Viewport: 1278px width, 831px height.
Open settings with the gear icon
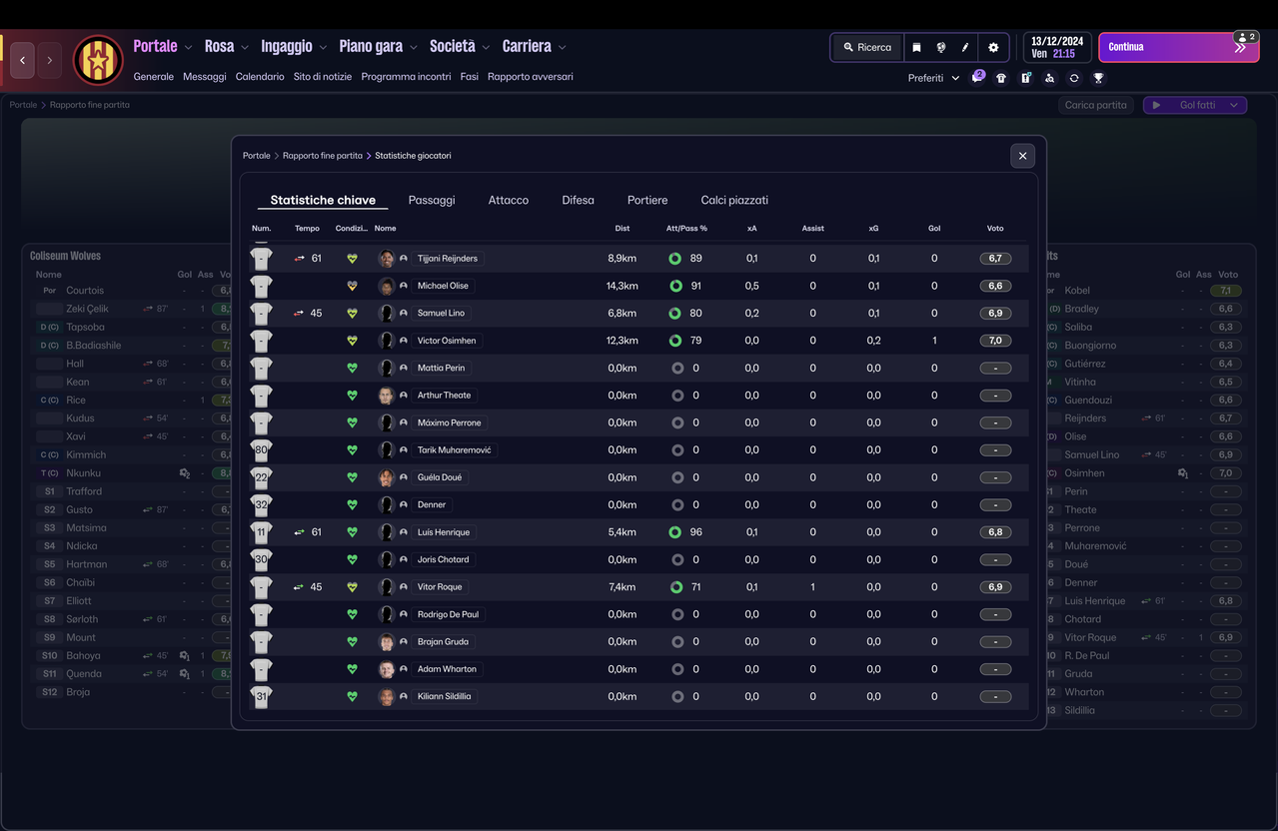pos(993,47)
